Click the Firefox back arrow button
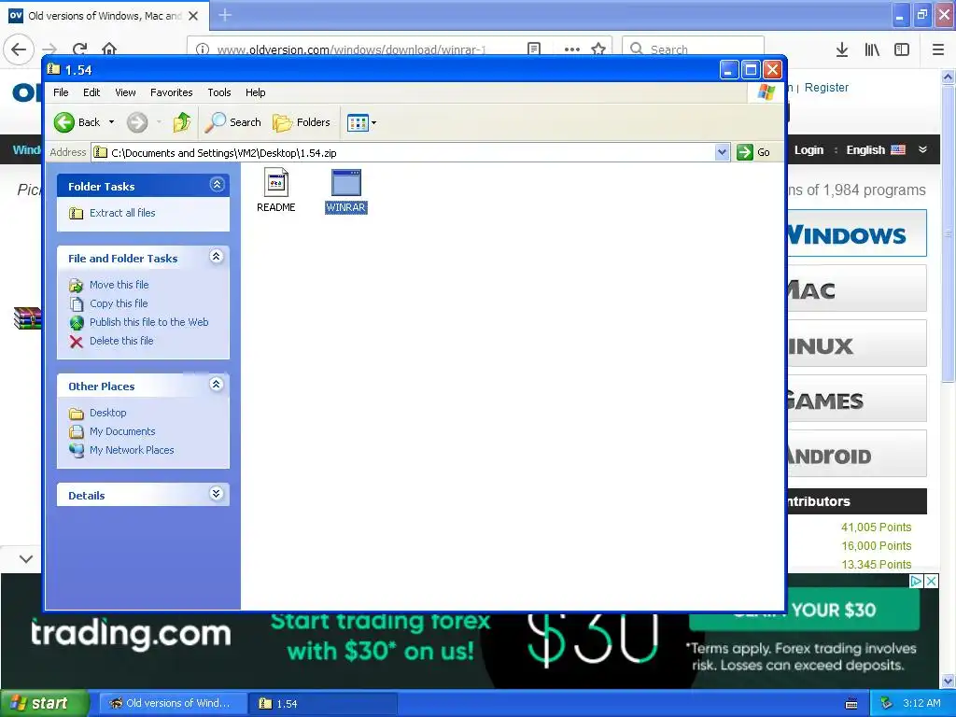 coord(19,49)
